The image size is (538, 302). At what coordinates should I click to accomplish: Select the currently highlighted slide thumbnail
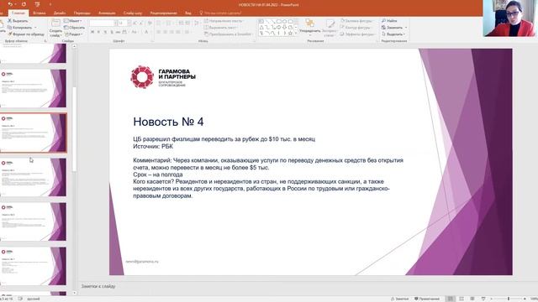(34, 133)
